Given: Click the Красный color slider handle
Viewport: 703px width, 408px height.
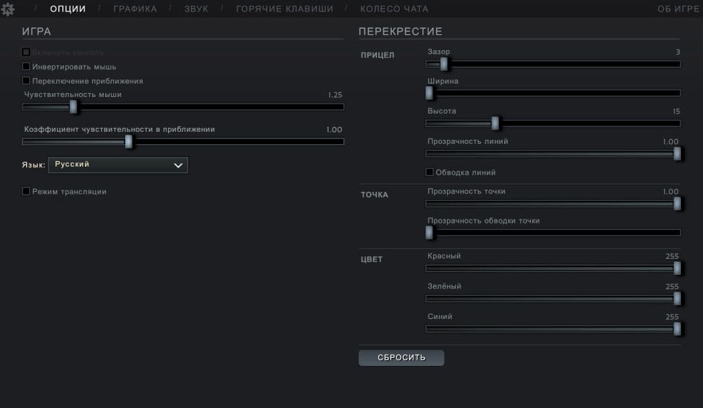Looking at the screenshot, I should 678,268.
